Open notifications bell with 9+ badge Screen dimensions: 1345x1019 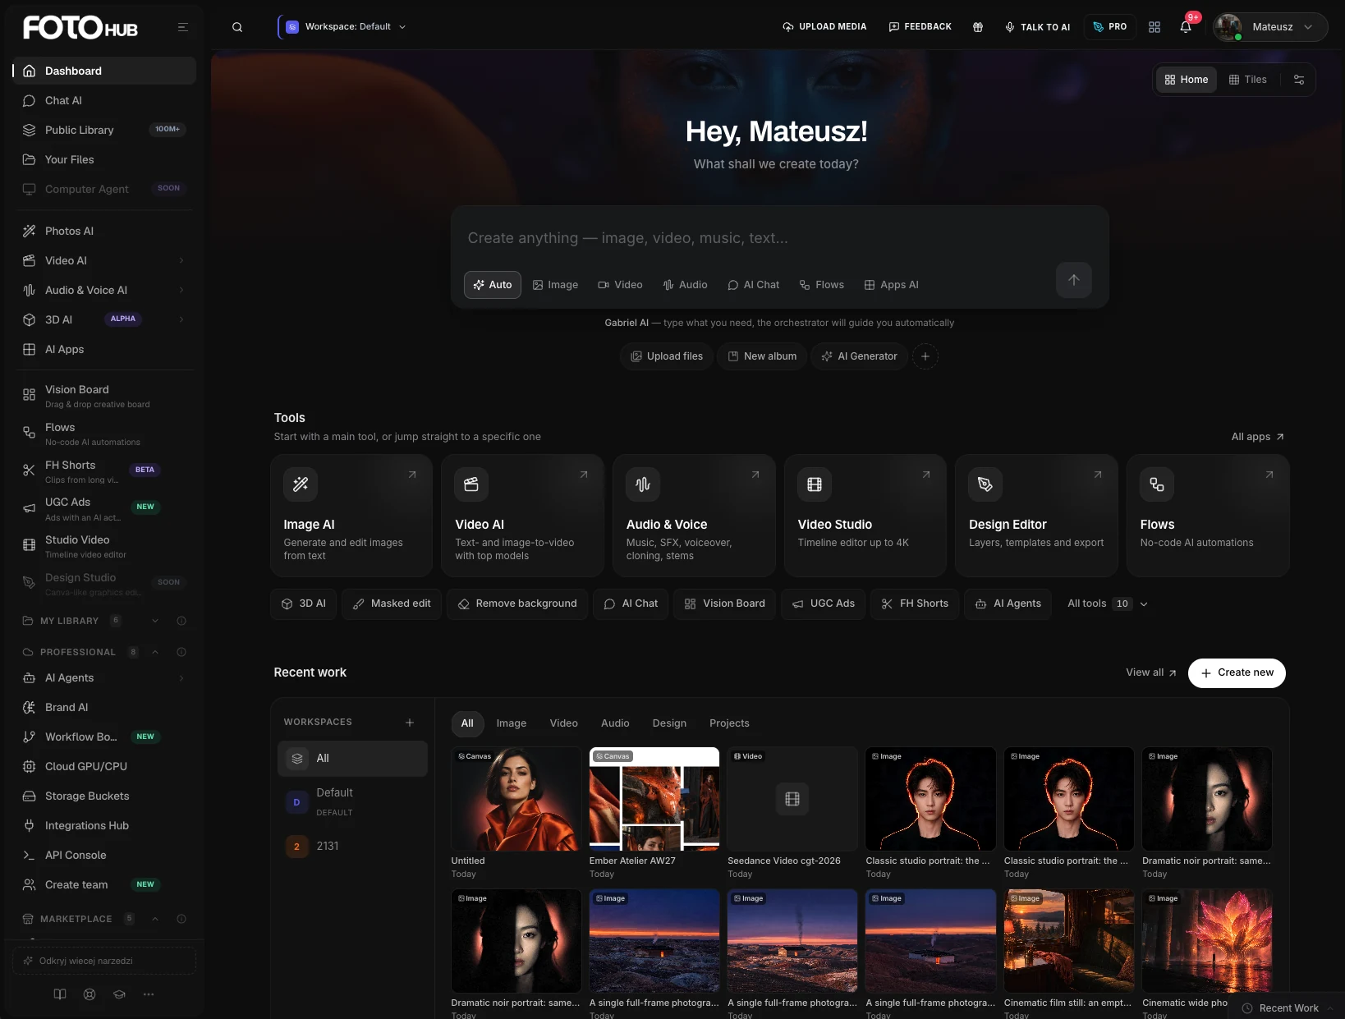click(x=1186, y=27)
